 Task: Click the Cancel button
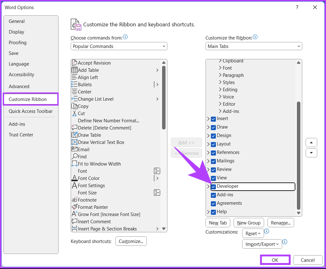tap(308, 260)
